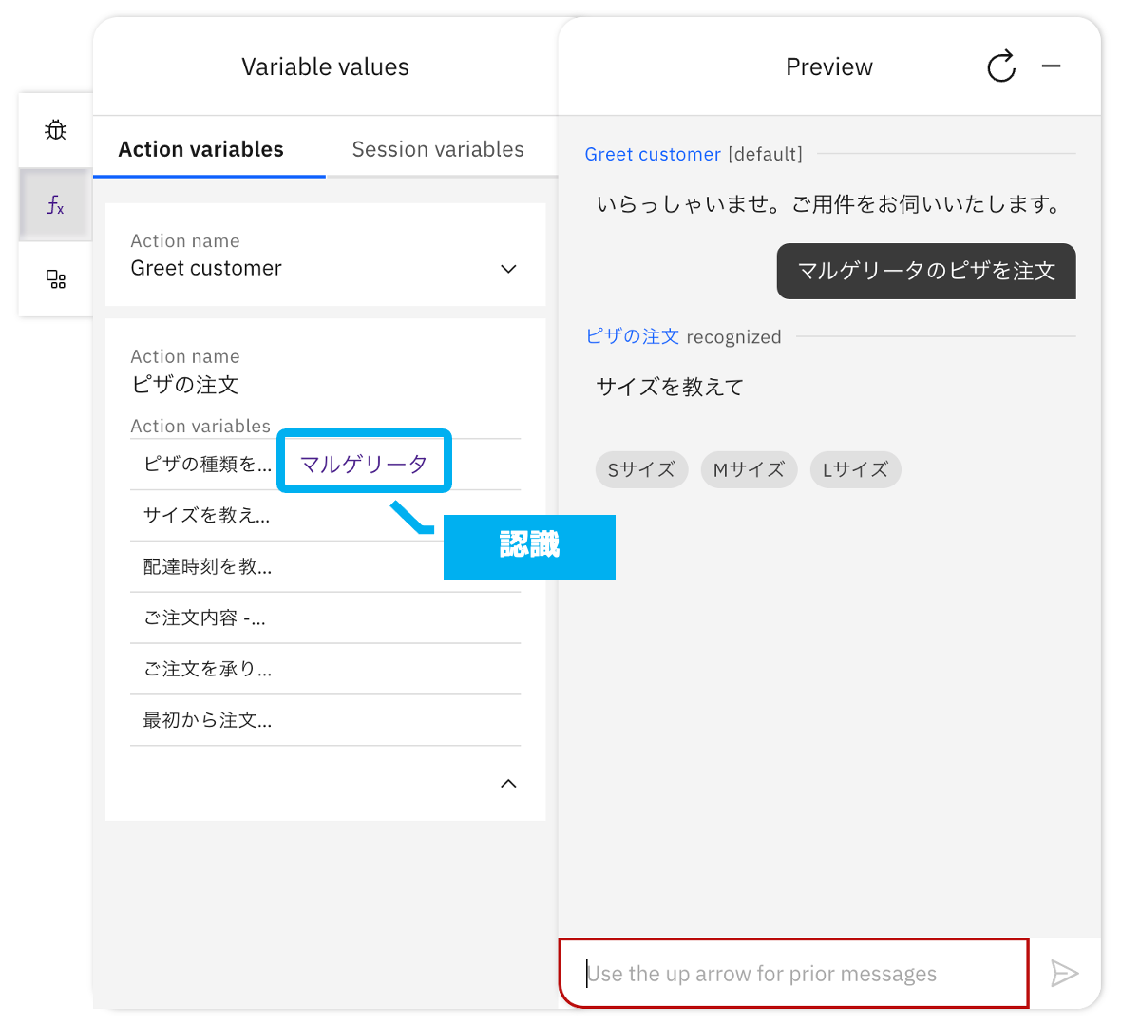Click the Variable values panel title
The width and height of the screenshot is (1121, 1026).
(x=325, y=67)
